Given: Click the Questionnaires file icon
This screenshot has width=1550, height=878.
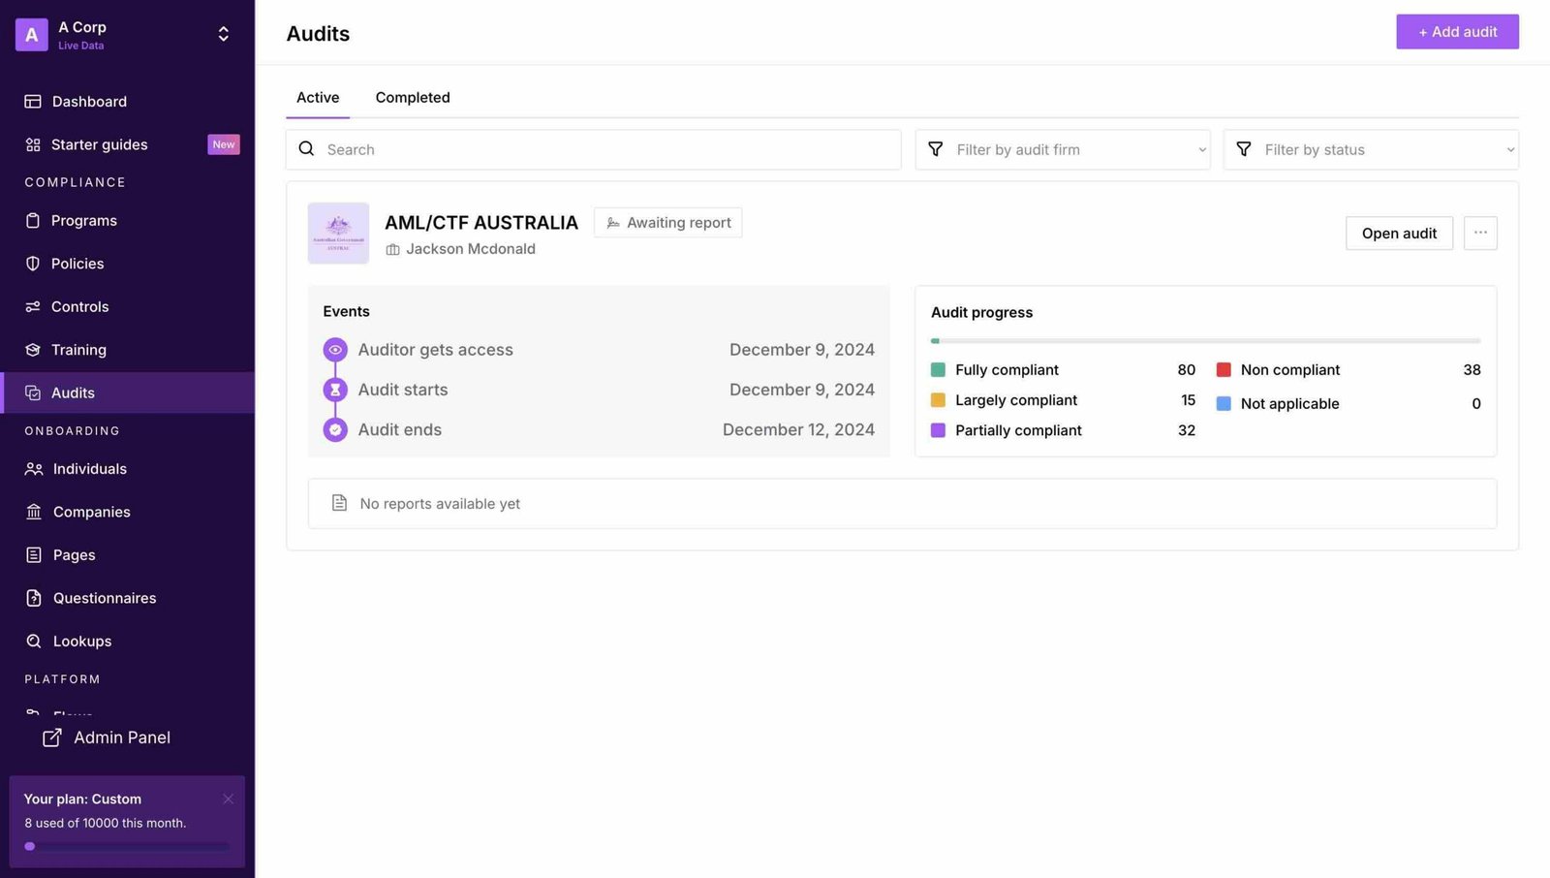Looking at the screenshot, I should pyautogui.click(x=34, y=598).
